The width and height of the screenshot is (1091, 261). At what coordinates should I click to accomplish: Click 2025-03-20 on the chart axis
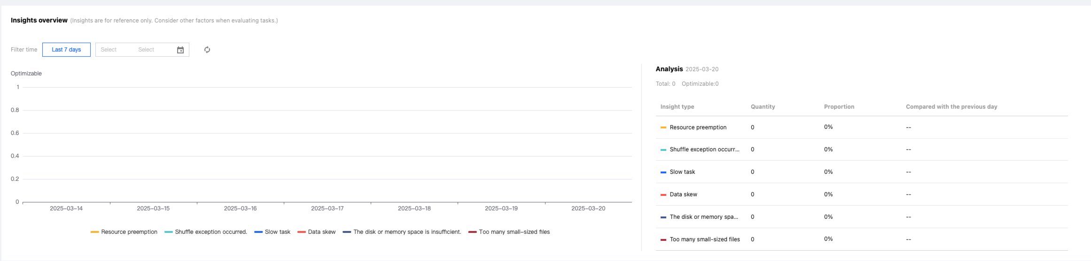[588, 209]
